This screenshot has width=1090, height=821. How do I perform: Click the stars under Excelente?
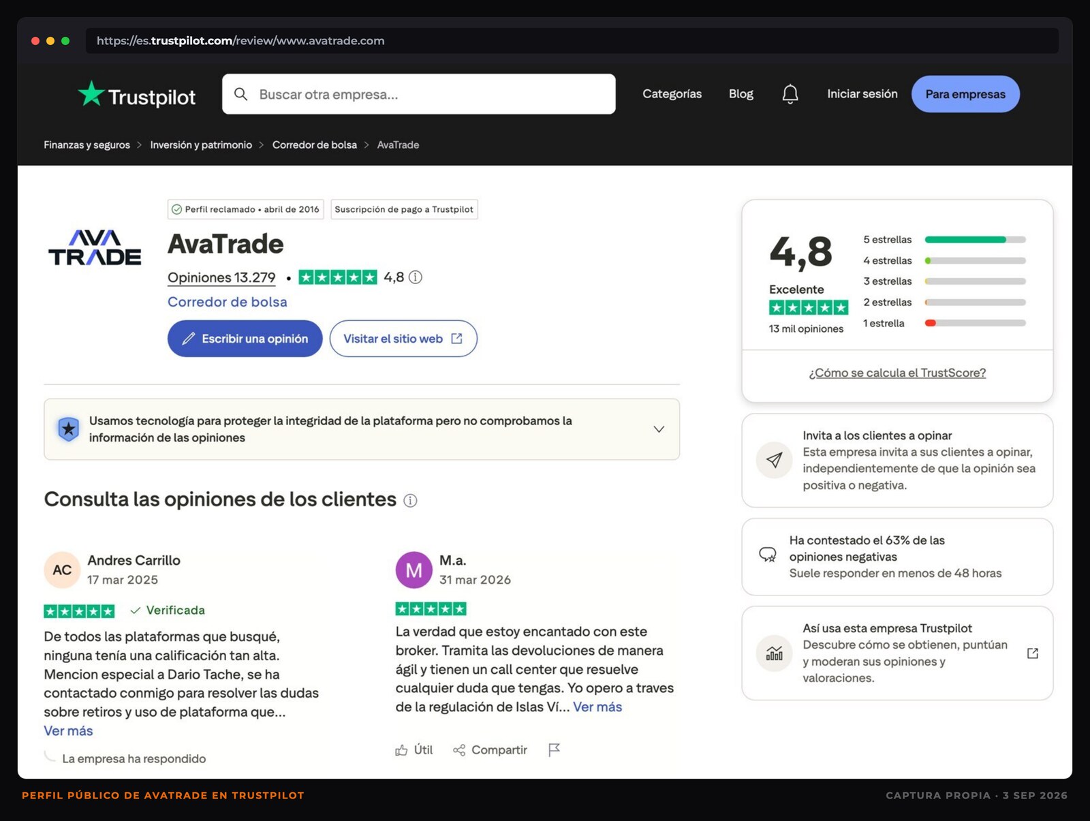pyautogui.click(x=809, y=308)
